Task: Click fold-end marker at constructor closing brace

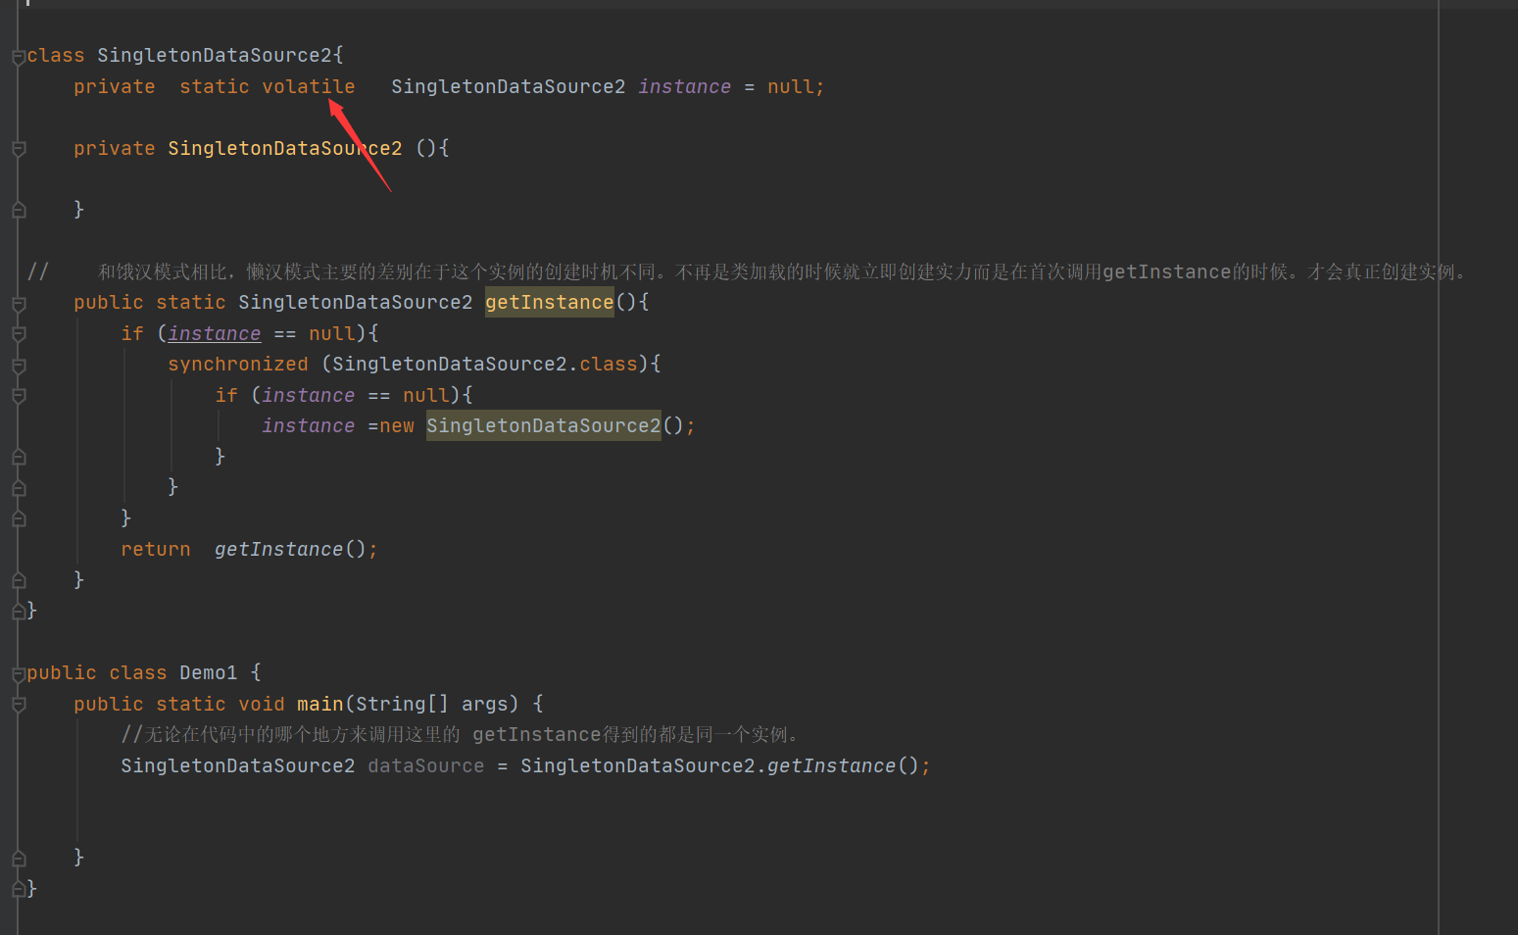Action: tap(19, 210)
